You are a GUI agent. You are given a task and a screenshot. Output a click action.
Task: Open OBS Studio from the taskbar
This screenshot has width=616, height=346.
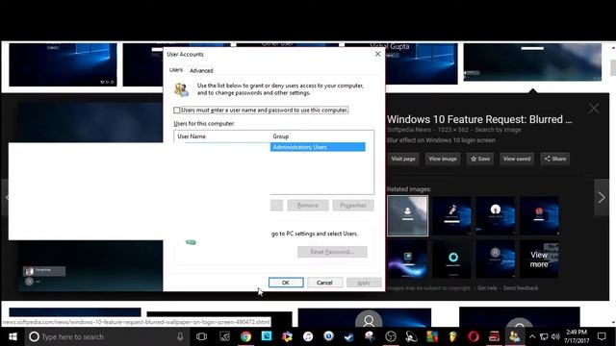pyautogui.click(x=391, y=336)
